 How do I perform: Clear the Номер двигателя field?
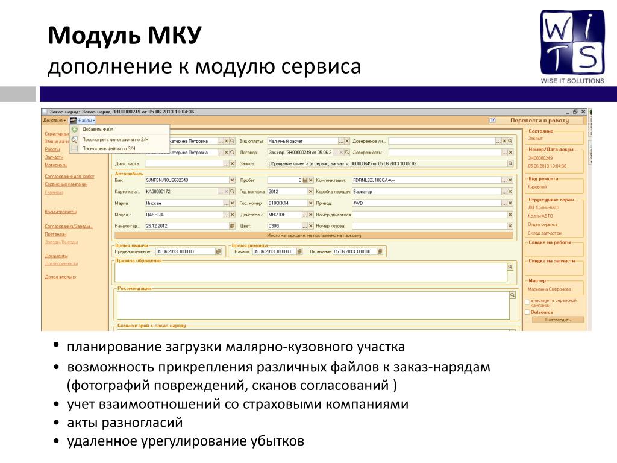(510, 215)
